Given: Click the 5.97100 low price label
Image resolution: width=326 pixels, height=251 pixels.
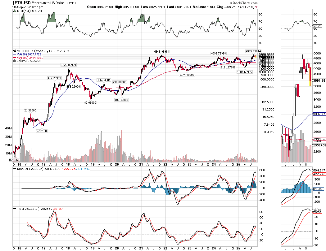Looking at the screenshot, I should click(x=41, y=131).
